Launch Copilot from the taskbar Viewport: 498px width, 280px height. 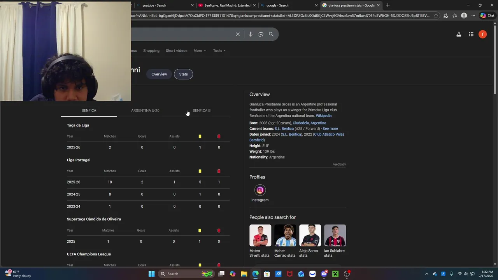pos(233,274)
